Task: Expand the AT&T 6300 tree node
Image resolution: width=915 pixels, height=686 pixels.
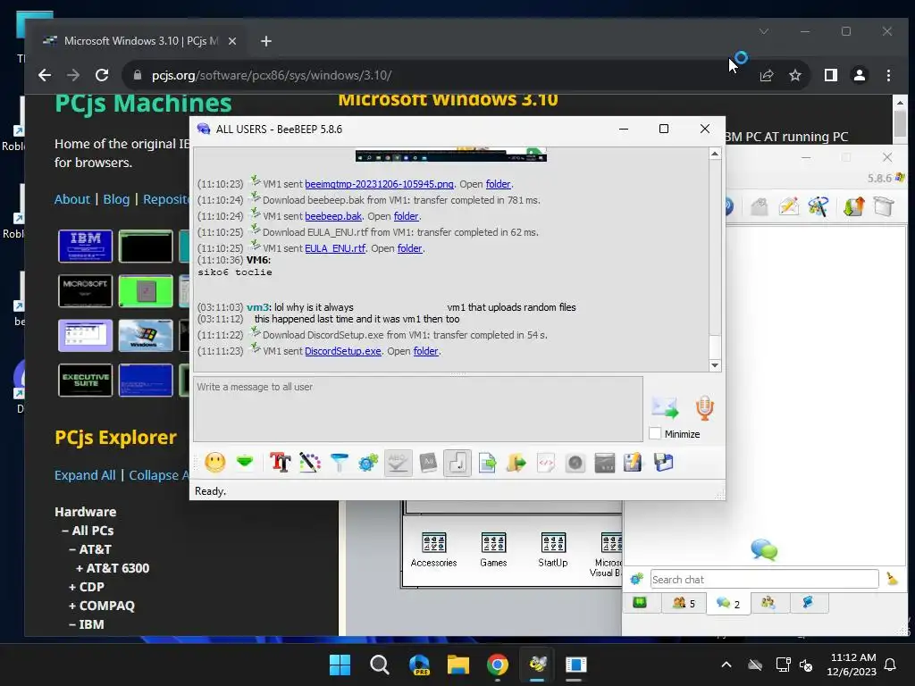Action: point(112,567)
